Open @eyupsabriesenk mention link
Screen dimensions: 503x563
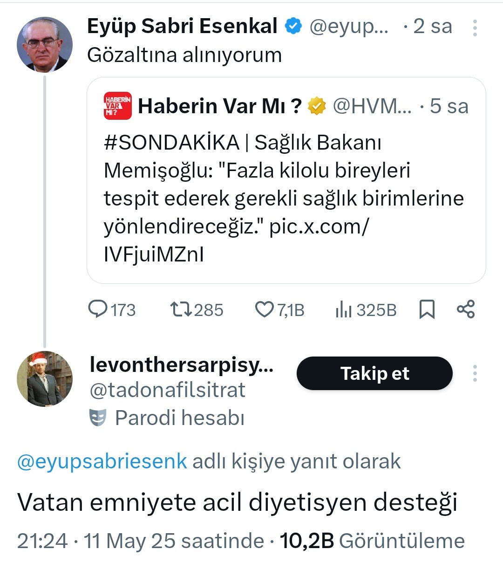[102, 461]
